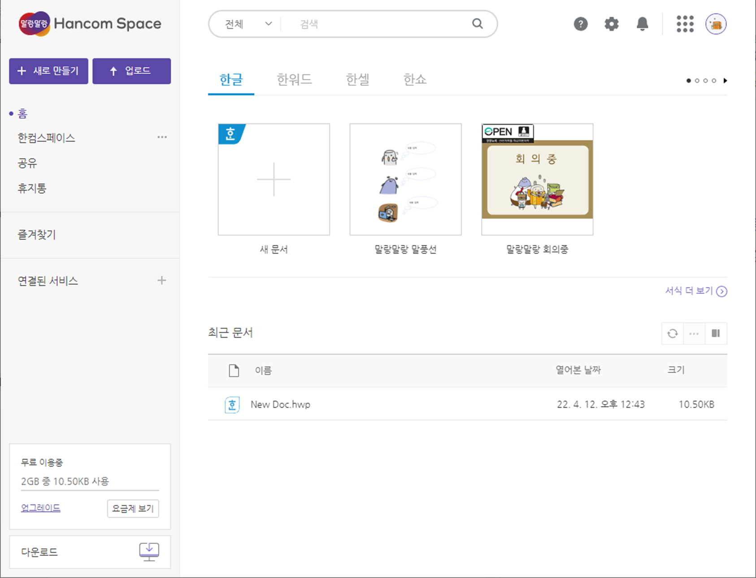Click the 연결된 서비스 label
This screenshot has height=578, width=756.
tap(48, 281)
